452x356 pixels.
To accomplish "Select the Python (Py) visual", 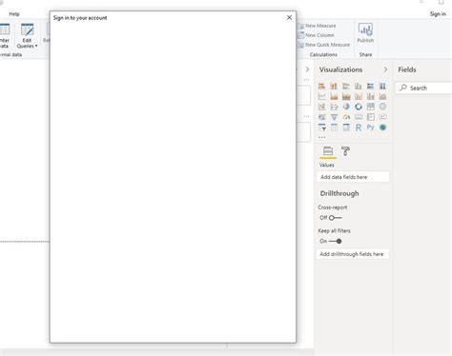I will point(370,128).
